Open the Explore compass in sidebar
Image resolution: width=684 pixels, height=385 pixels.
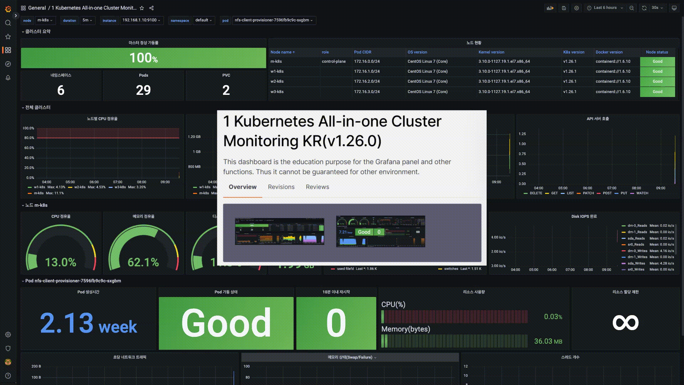tap(8, 64)
